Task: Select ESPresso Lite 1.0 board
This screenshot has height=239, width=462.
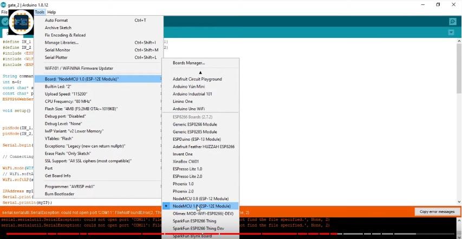Action: pyautogui.click(x=200, y=169)
